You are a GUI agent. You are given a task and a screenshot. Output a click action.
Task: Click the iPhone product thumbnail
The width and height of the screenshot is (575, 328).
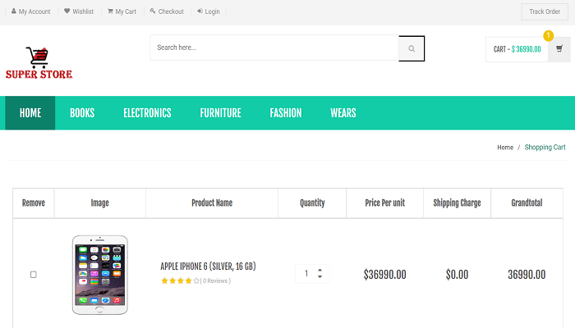pos(99,274)
